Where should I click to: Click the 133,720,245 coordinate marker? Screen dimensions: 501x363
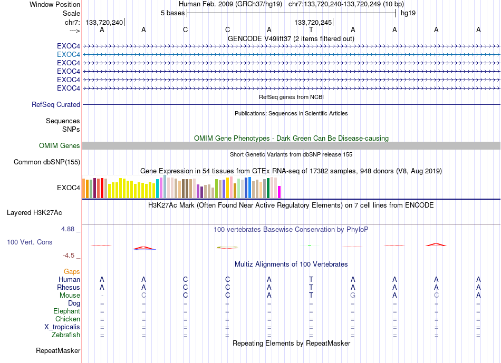(313, 22)
